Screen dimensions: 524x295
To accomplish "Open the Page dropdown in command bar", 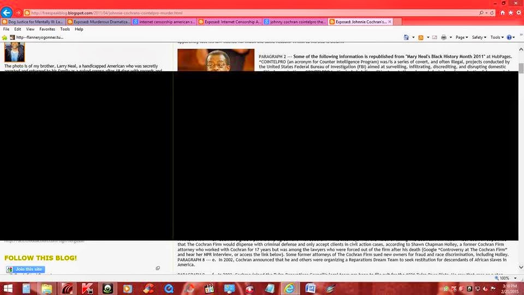I will [462, 38].
